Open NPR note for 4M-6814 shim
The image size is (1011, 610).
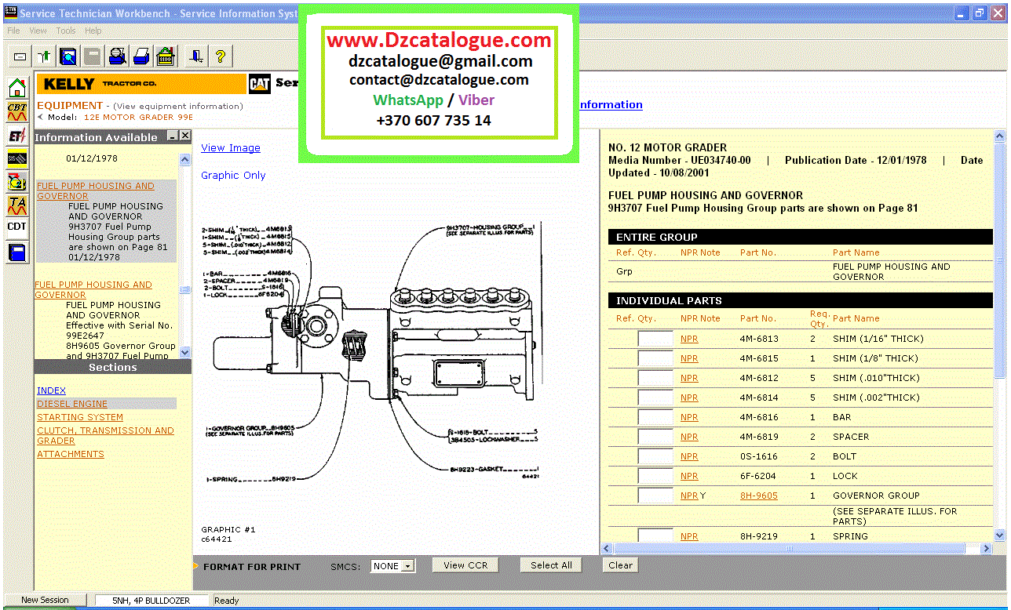pos(689,398)
